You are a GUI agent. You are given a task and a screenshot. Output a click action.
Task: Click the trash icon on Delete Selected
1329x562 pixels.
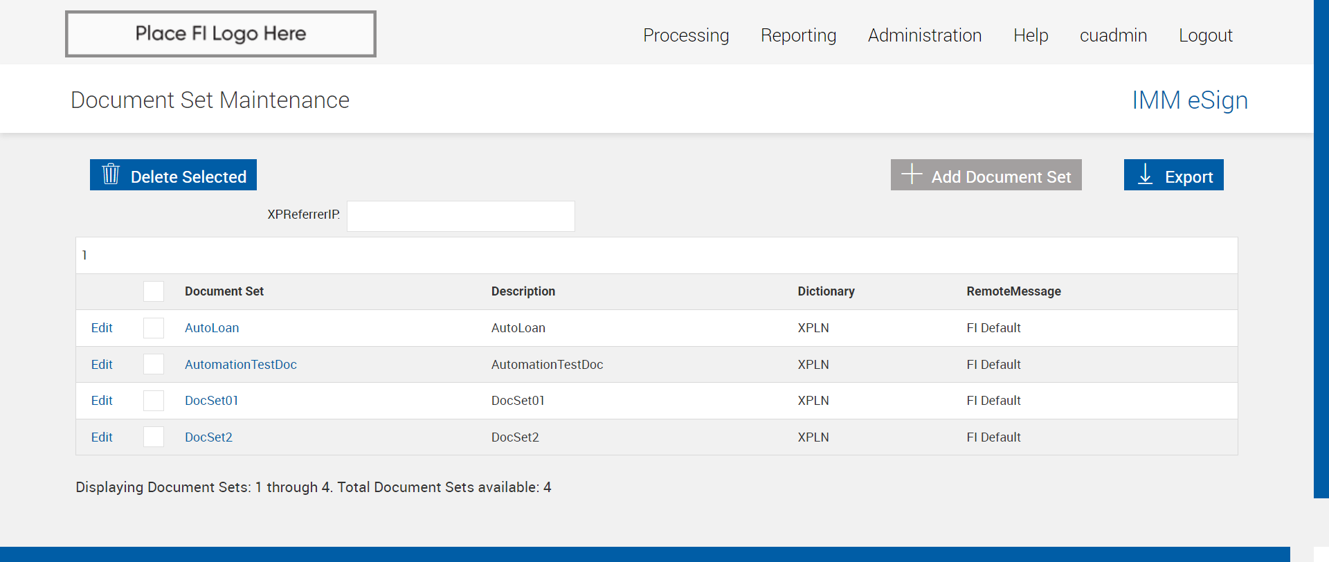111,174
